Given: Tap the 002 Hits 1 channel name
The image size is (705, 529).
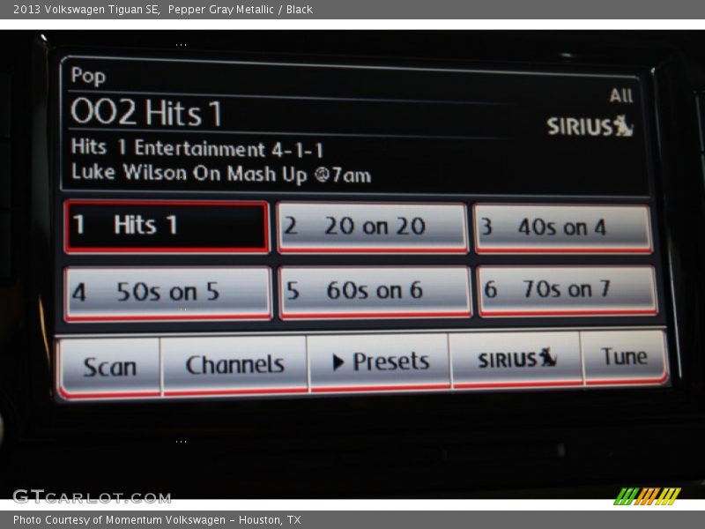Looking at the screenshot, I should (x=146, y=113).
